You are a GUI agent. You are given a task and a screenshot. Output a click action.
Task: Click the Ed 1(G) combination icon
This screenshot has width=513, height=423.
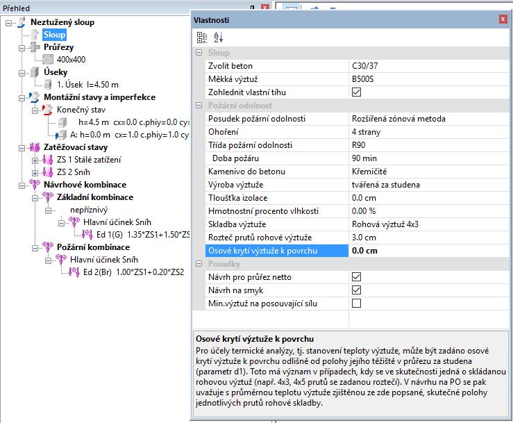(87, 235)
